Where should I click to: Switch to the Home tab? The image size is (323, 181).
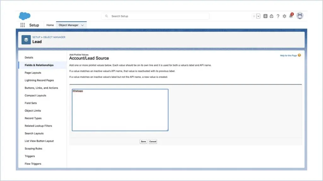(50, 25)
